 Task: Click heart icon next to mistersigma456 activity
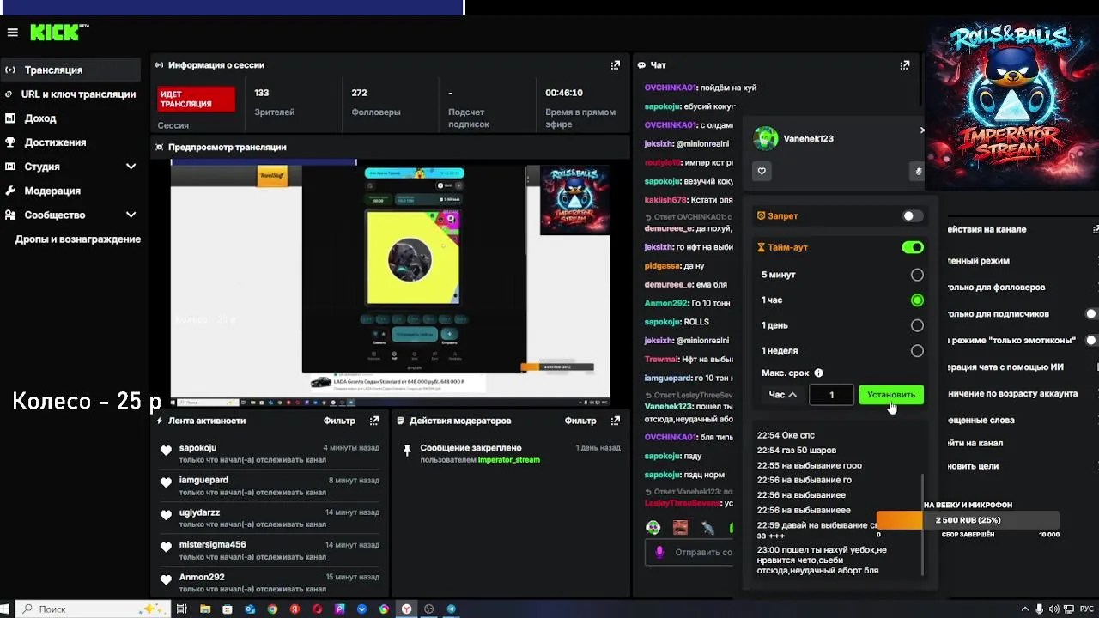pos(166,548)
